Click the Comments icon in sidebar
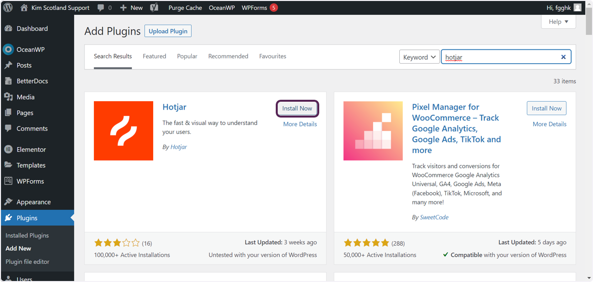Image resolution: width=593 pixels, height=282 pixels. pyautogui.click(x=8, y=128)
